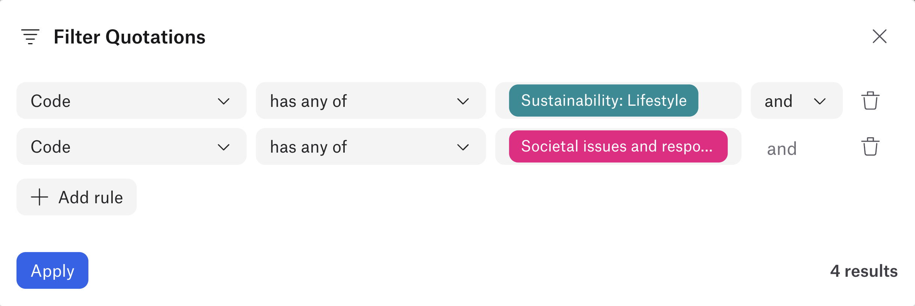Click the '4 results' count text
Image resolution: width=915 pixels, height=306 pixels.
863,271
